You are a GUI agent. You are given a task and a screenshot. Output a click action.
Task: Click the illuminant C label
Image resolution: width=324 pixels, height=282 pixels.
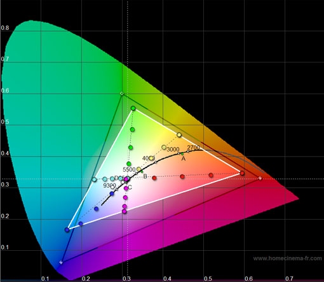[x=130, y=188]
